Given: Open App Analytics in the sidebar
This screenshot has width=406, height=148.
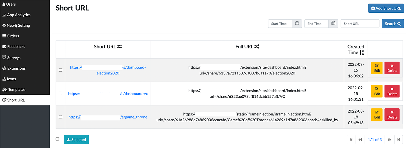Looking at the screenshot, I should click(19, 15).
